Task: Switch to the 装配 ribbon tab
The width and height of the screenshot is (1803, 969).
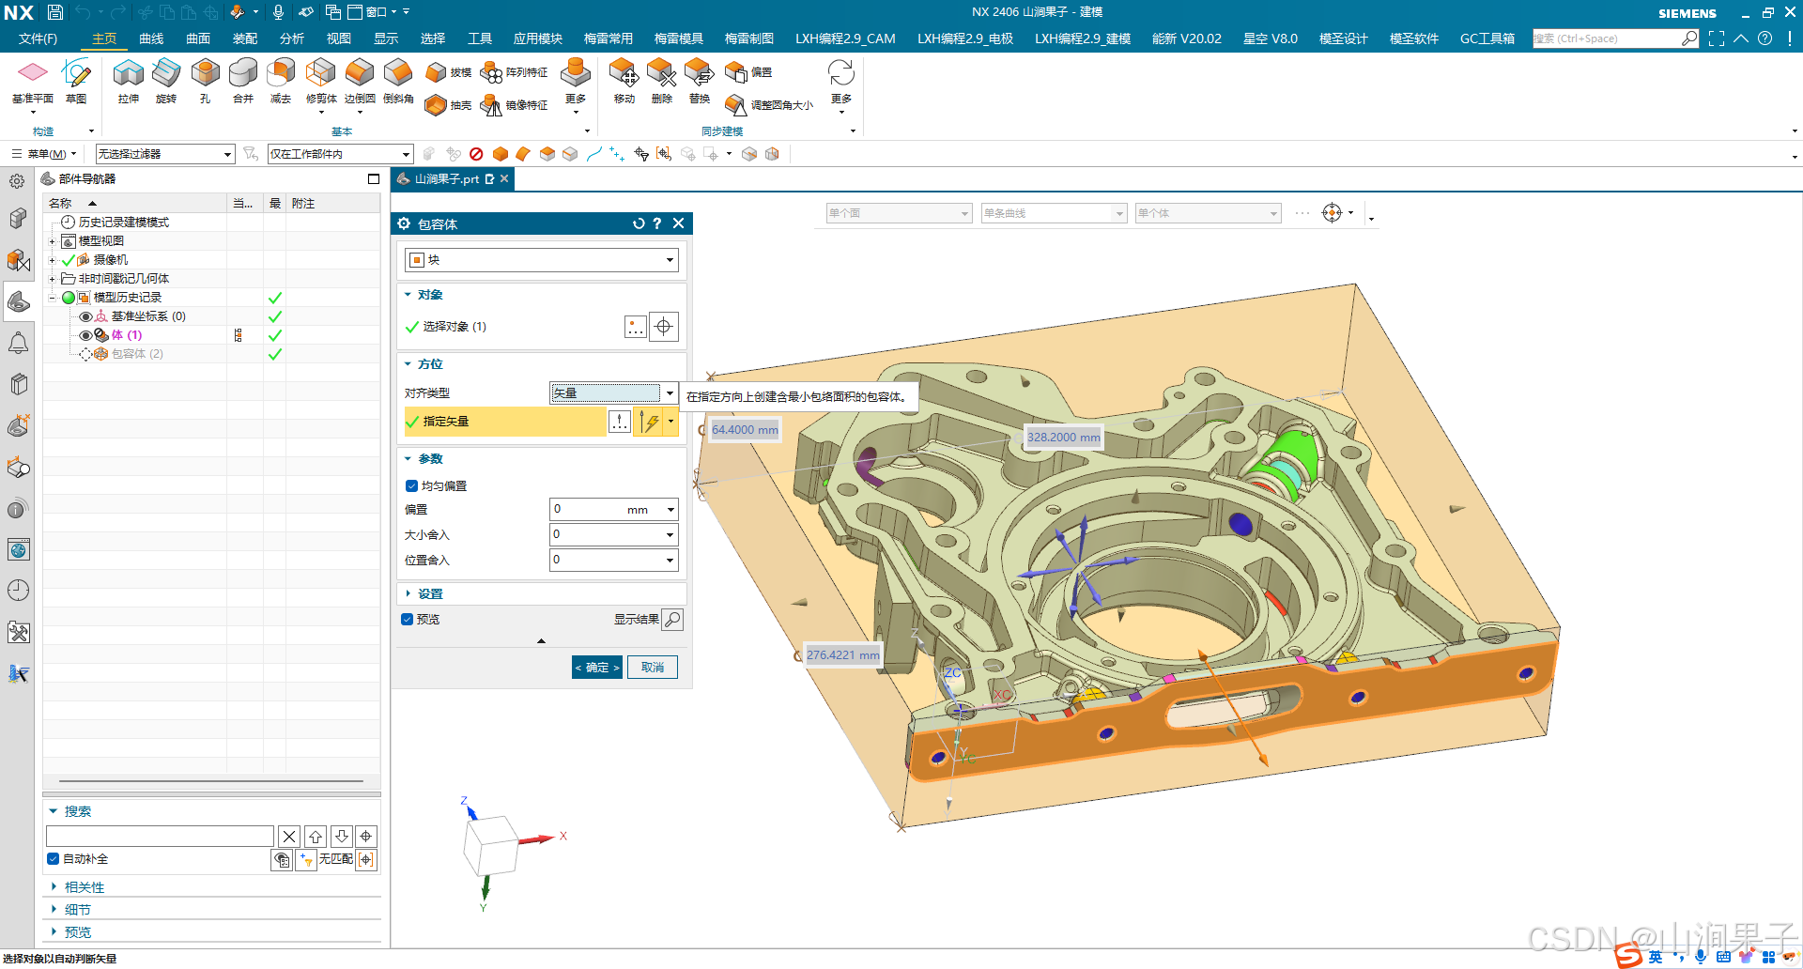Action: pos(245,38)
